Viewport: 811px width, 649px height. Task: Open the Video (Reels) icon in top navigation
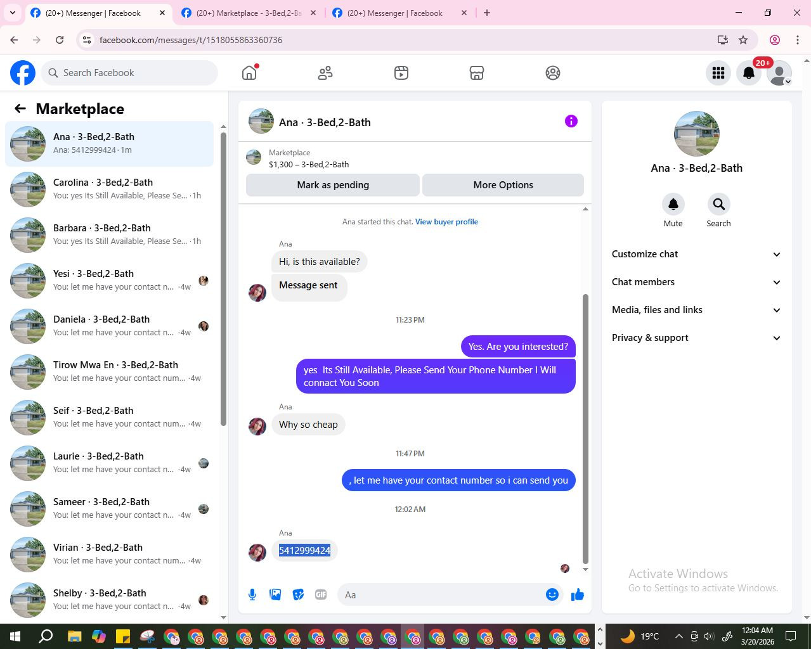(401, 73)
